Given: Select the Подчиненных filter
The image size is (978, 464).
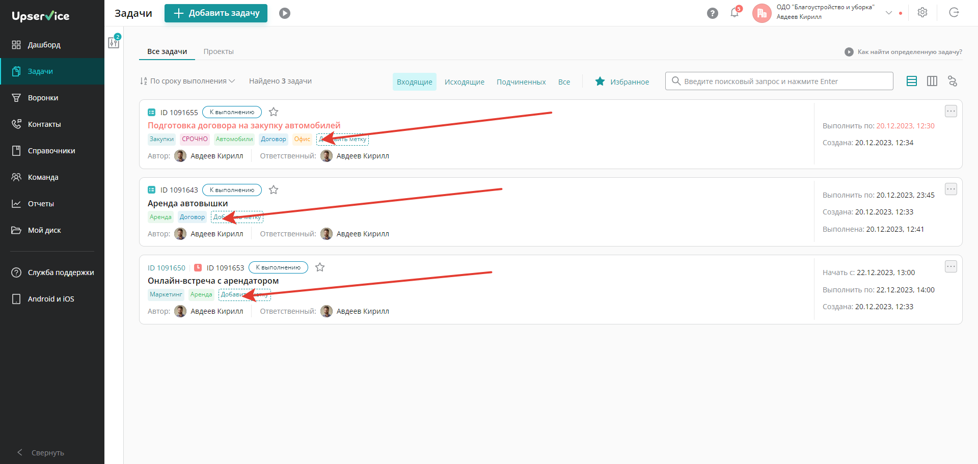Looking at the screenshot, I should (x=521, y=82).
